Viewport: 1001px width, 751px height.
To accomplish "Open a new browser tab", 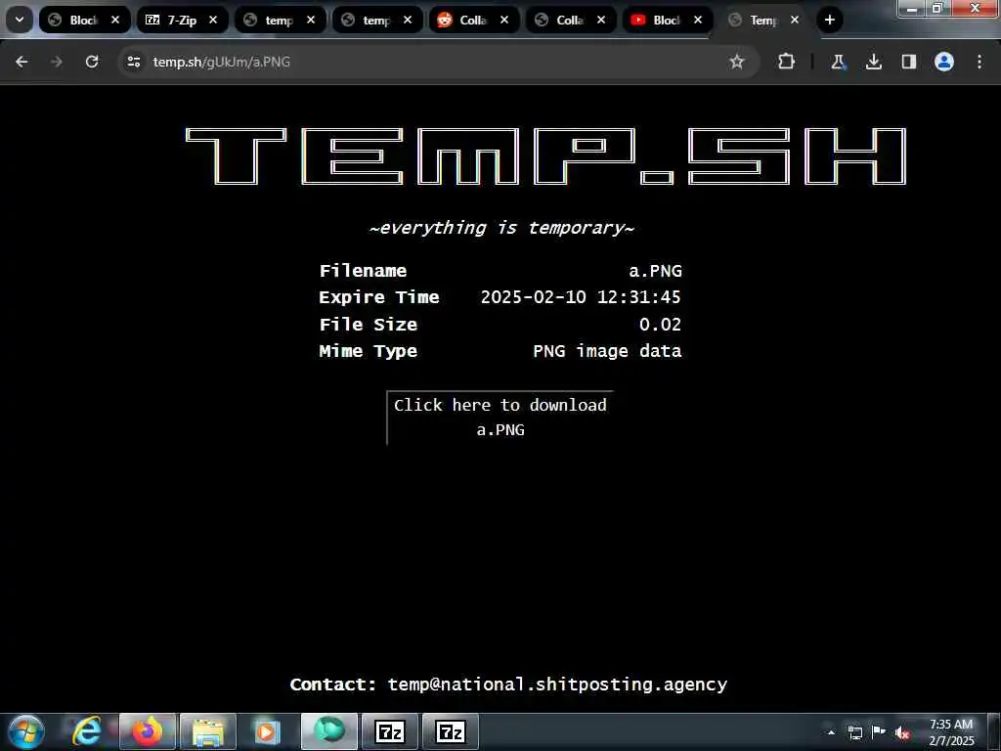I will coord(829,20).
